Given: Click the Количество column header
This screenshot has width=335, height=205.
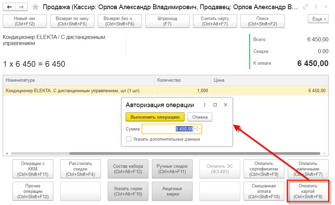Looking at the screenshot, I should [183, 80].
